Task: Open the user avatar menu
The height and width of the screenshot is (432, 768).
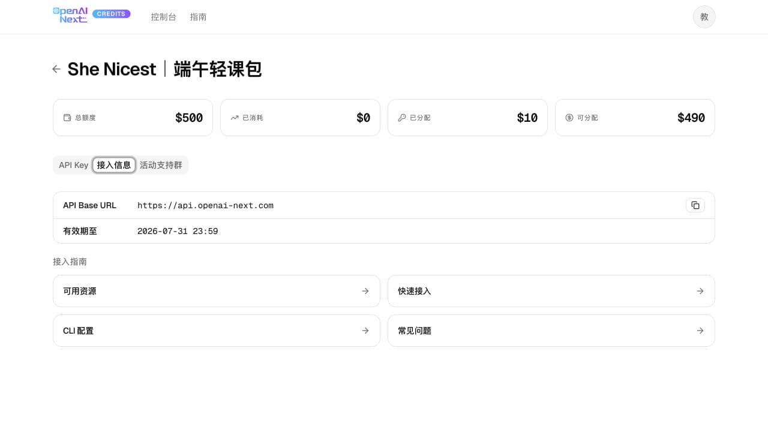Action: pyautogui.click(x=704, y=17)
